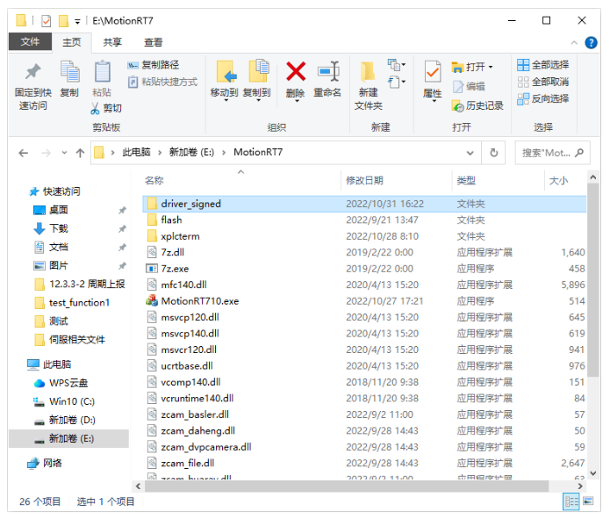Click the horizontal scrollbar in file list
The width and height of the screenshot is (610, 519).
pos(347,486)
